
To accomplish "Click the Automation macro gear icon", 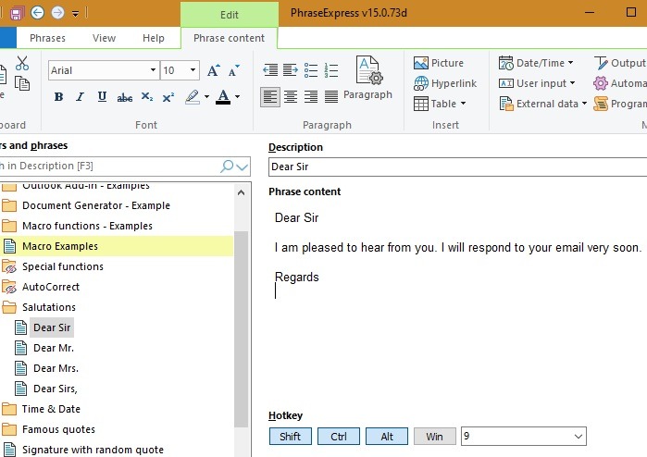I will coord(601,83).
